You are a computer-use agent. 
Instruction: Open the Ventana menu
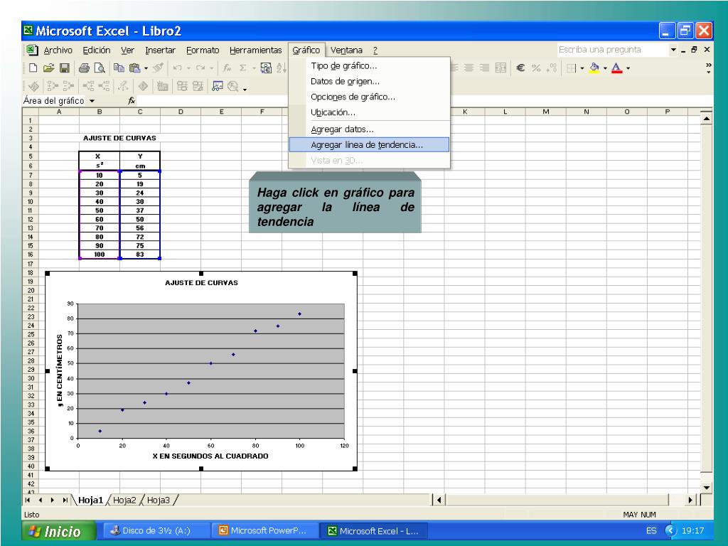[346, 50]
